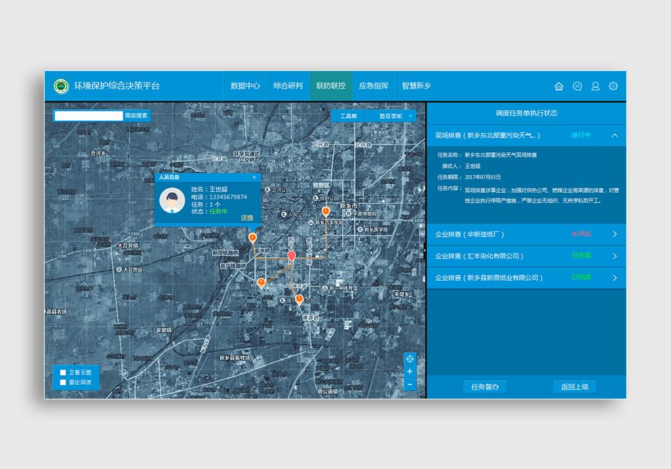Click 新乡医学院 point of interest icon

[360, 230]
